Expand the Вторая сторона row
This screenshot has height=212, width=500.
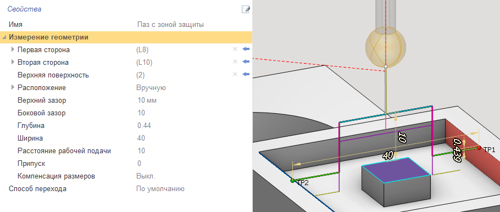(x=13, y=62)
